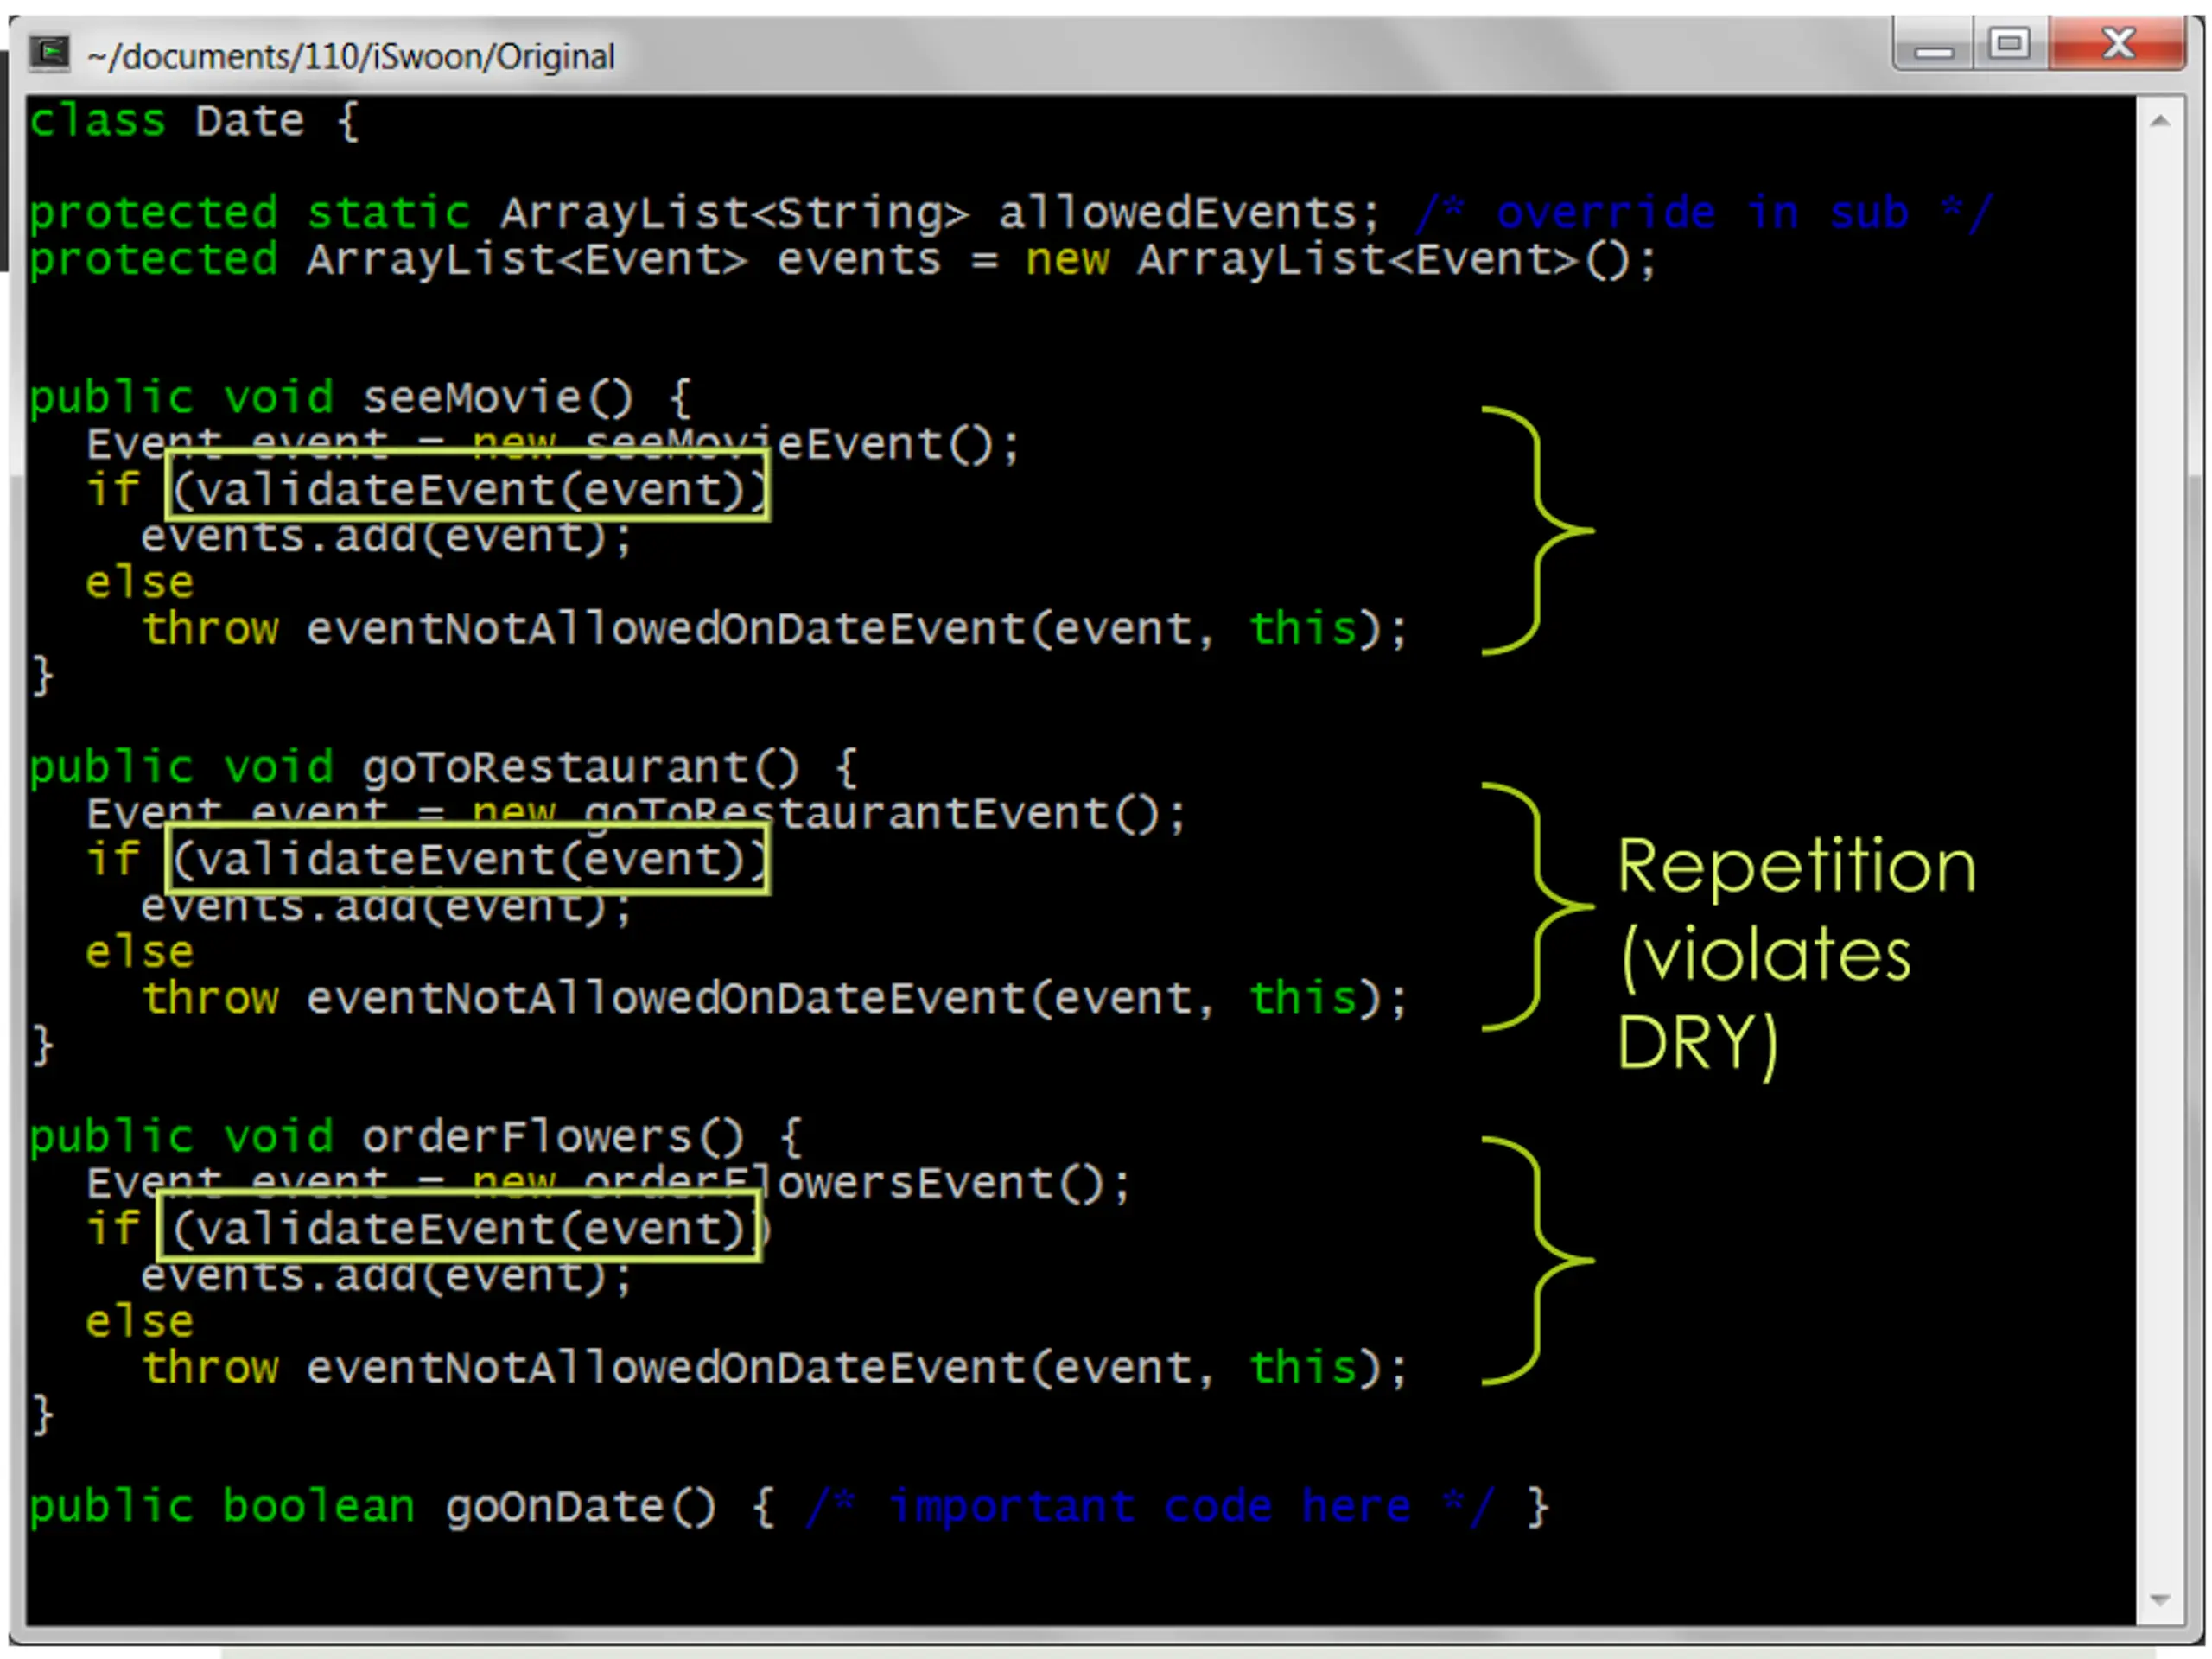Image resolution: width=2212 pixels, height=1659 pixels.
Task: Click the scrollbar up arrow
Action: [x=2159, y=121]
